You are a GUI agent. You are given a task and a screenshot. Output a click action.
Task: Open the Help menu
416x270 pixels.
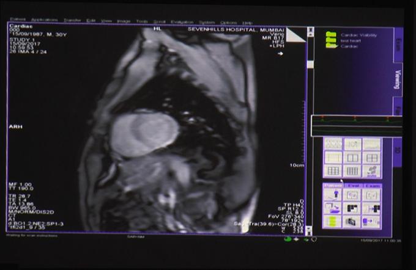(247, 23)
